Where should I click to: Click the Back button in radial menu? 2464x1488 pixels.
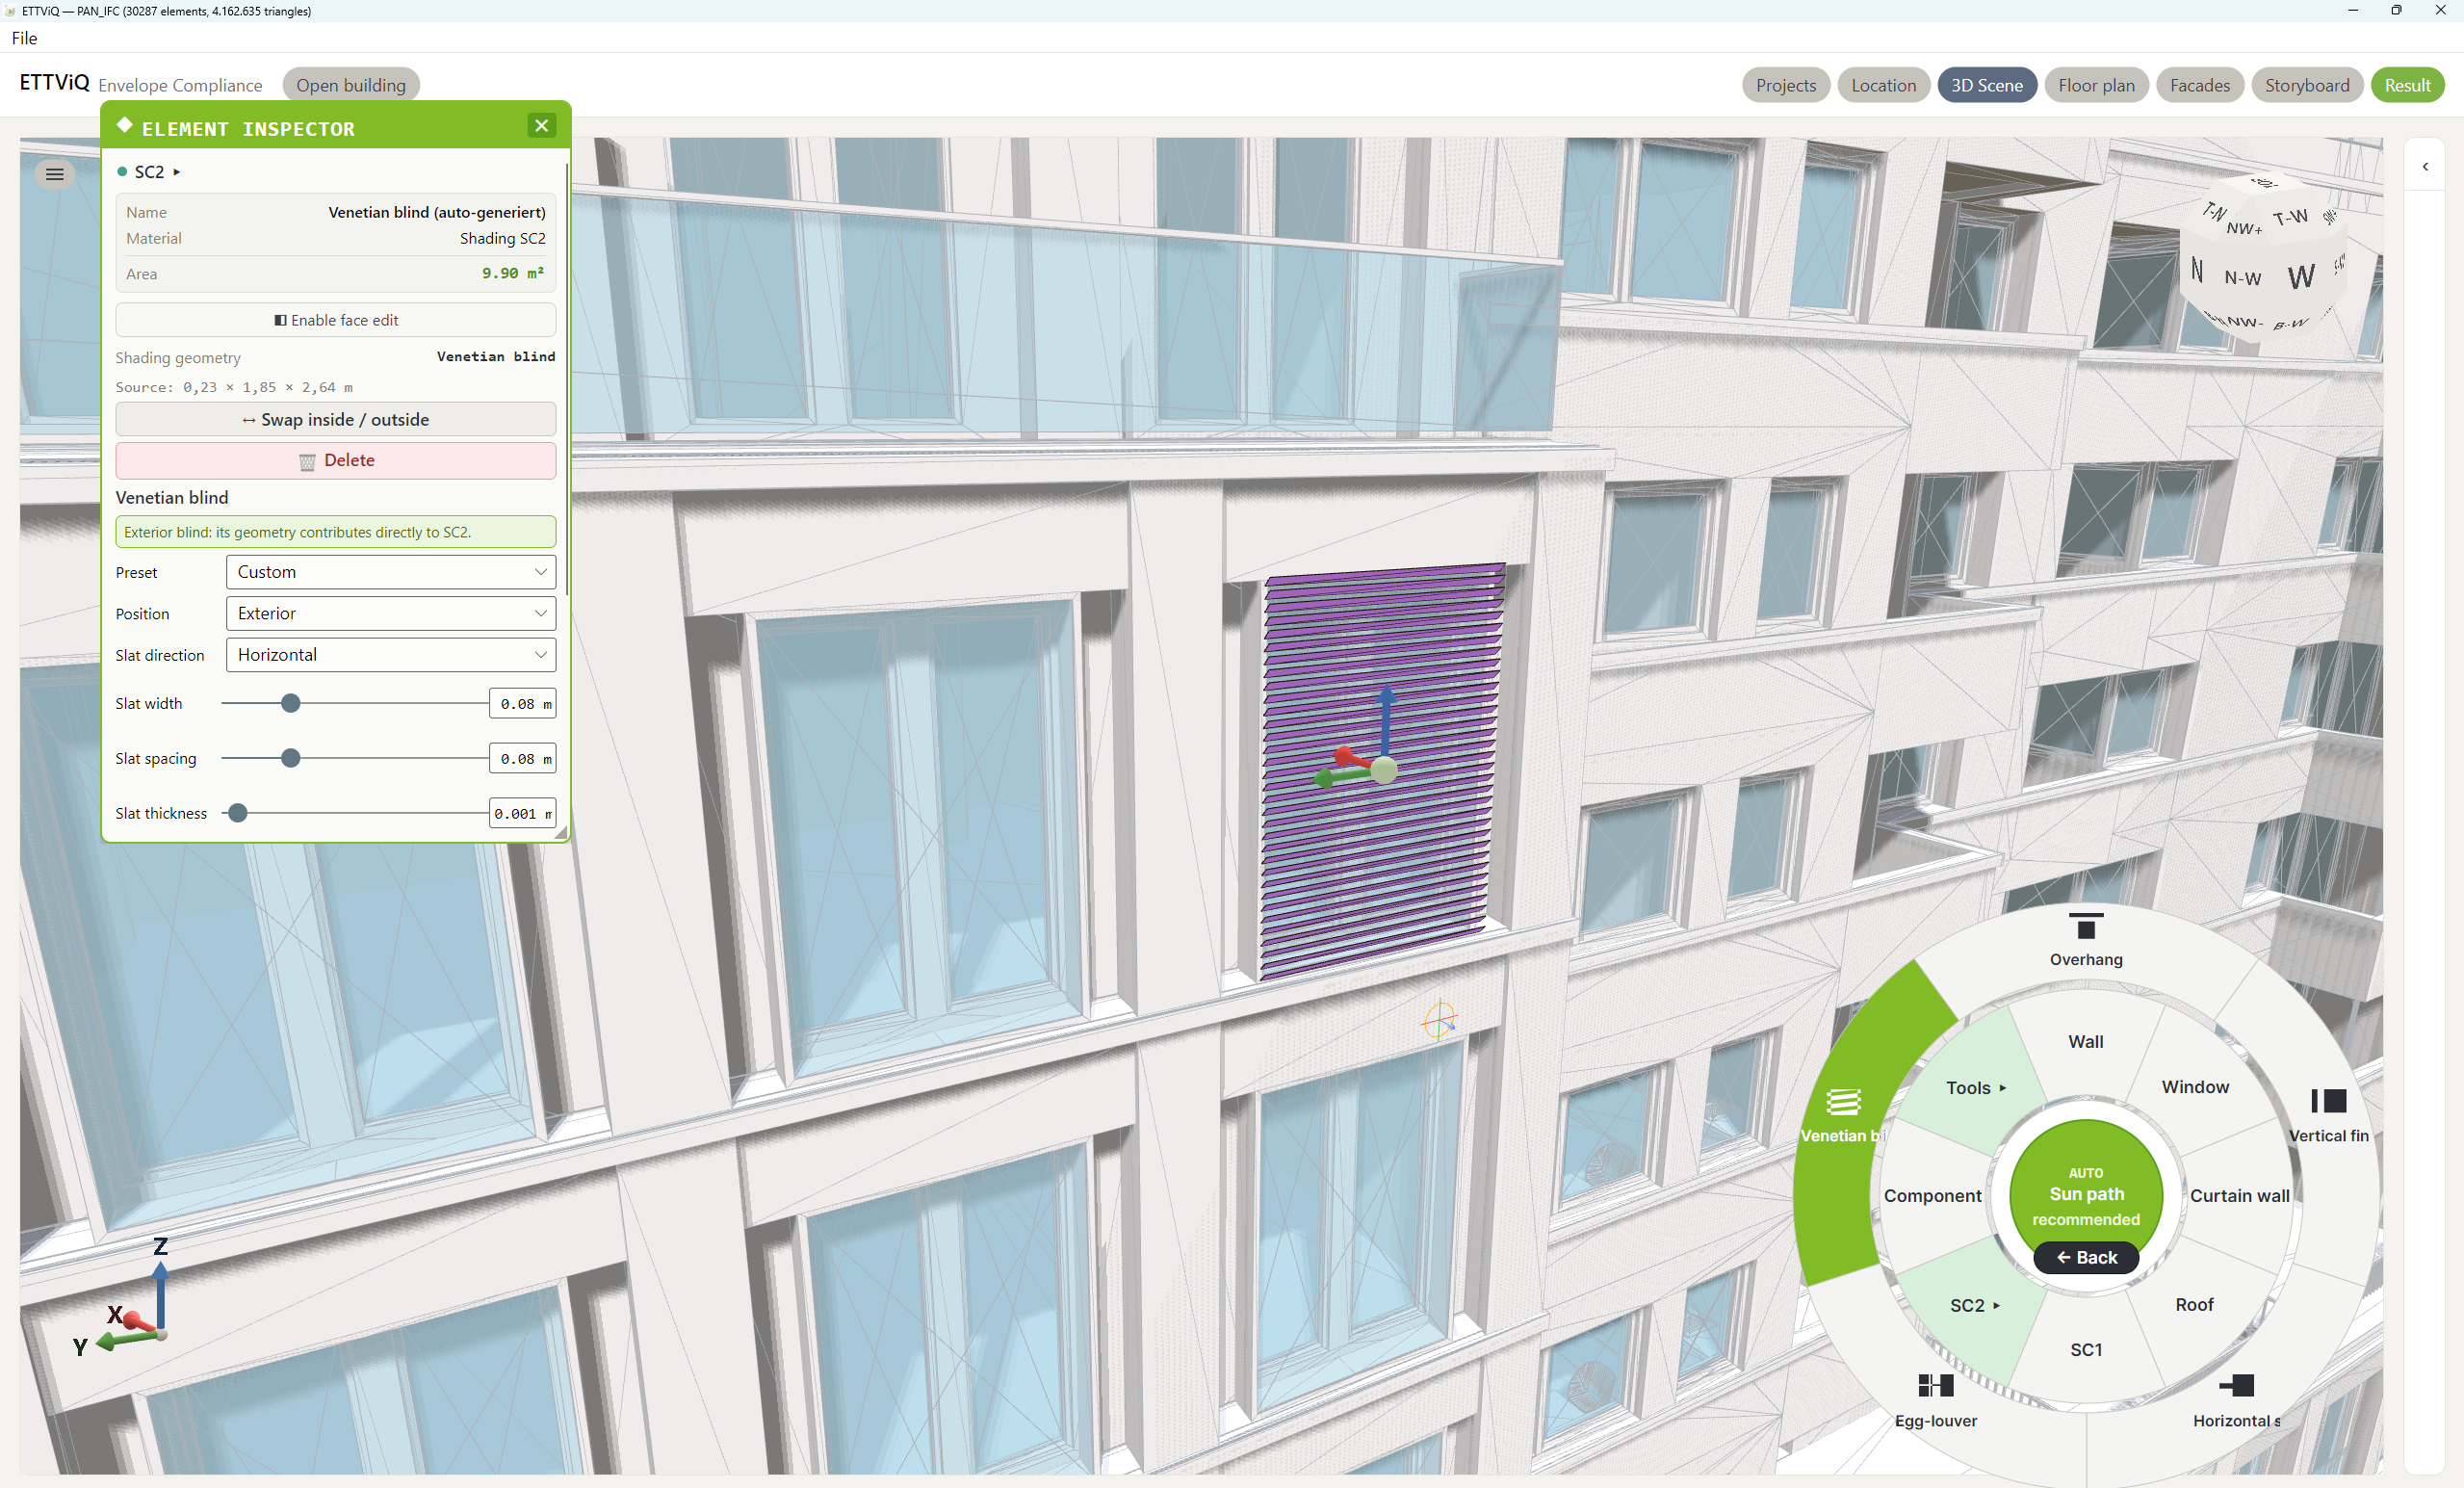[x=2086, y=1258]
